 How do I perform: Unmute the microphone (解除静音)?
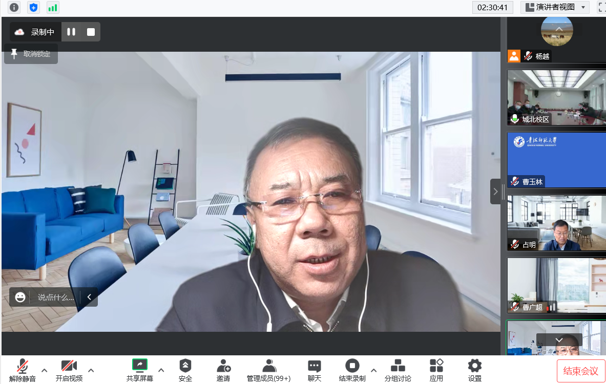click(x=23, y=370)
